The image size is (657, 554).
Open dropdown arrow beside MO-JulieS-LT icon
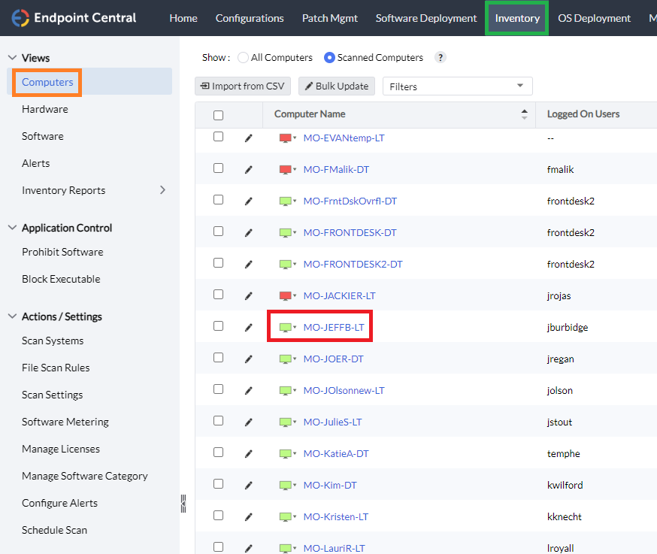295,422
